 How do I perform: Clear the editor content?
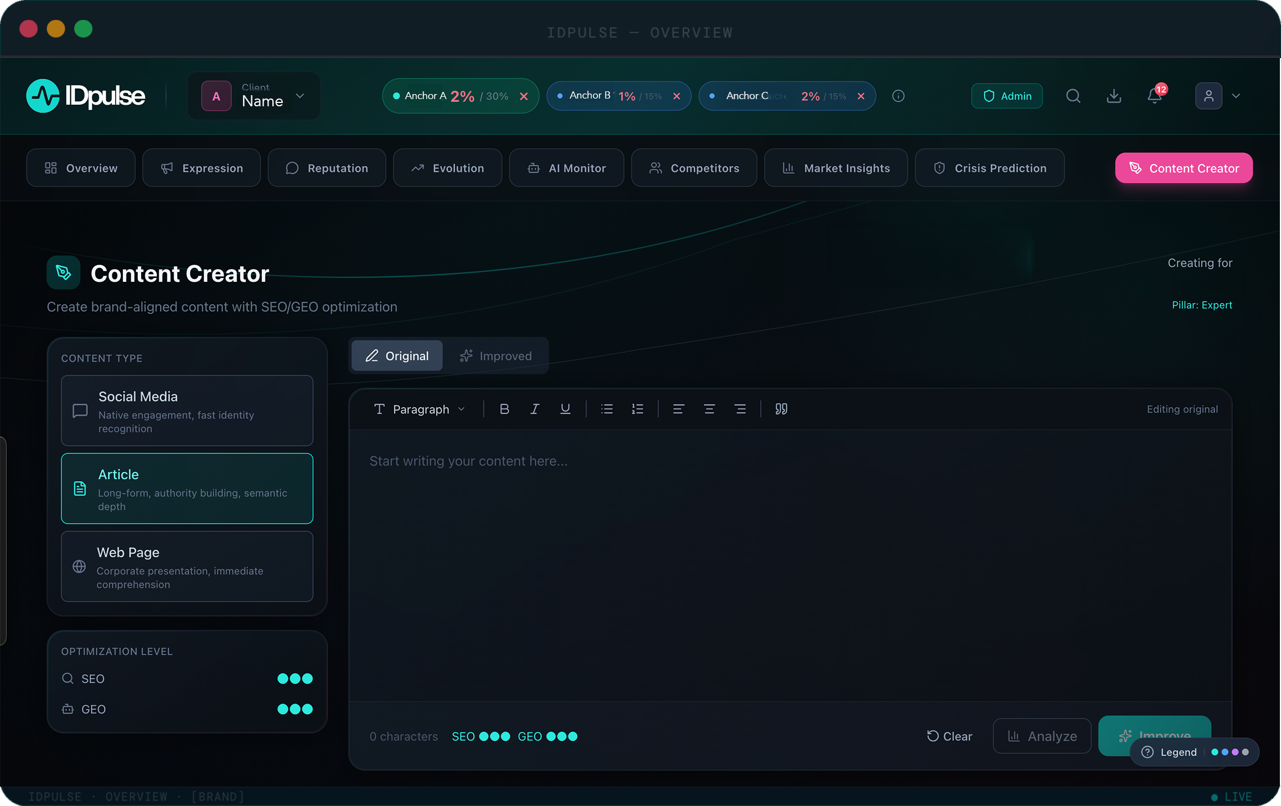[x=949, y=736]
